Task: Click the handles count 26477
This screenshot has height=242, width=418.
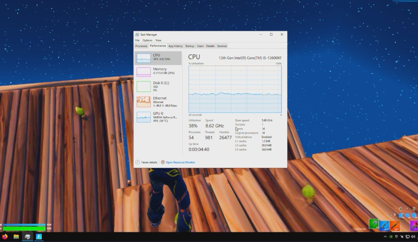Action: click(225, 138)
